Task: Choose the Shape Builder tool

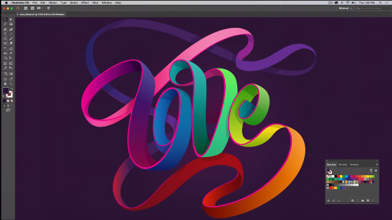Action: tap(5, 58)
